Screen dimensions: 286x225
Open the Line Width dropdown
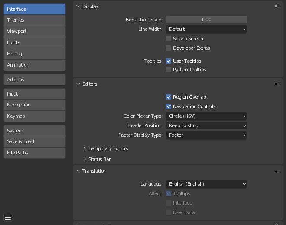pyautogui.click(x=206, y=29)
